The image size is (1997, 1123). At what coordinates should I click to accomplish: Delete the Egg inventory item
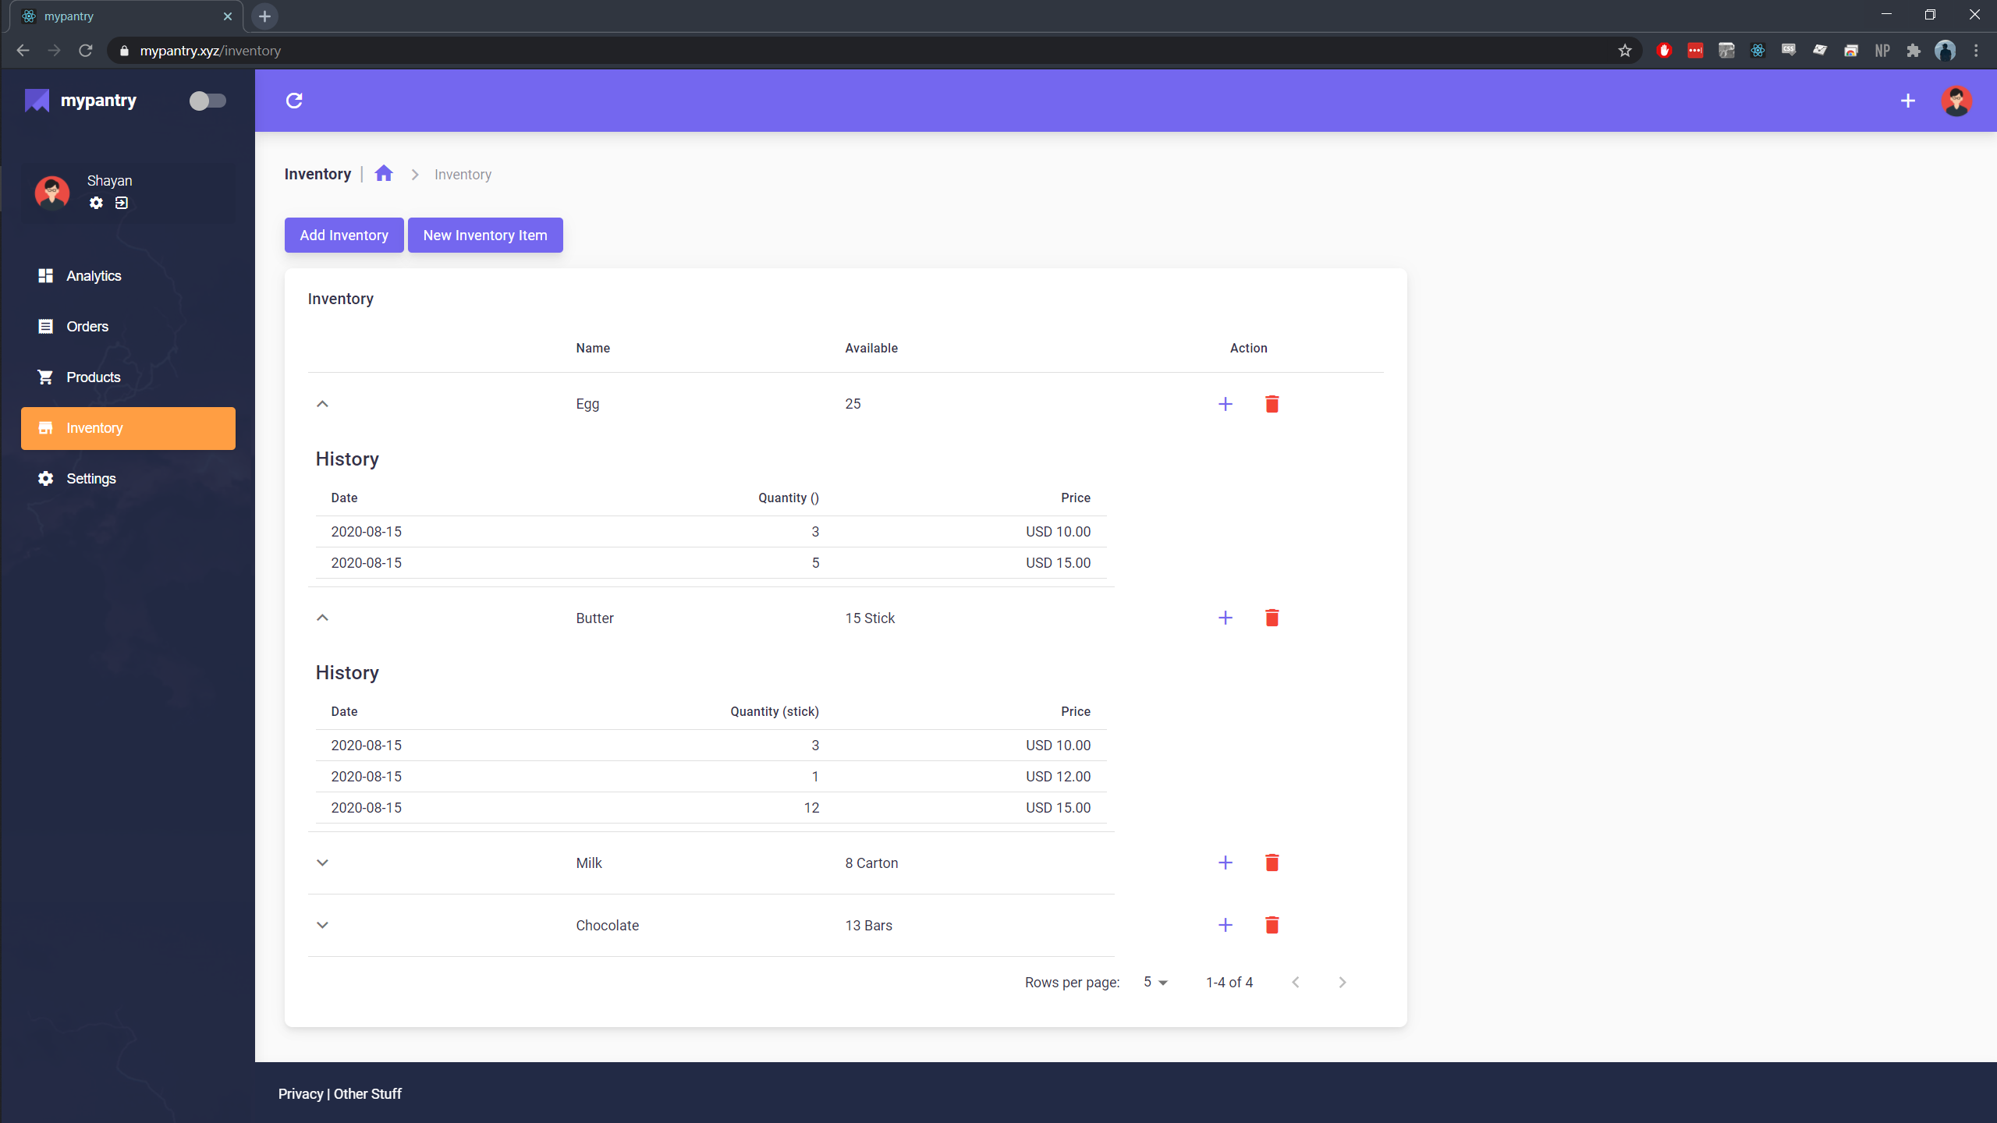coord(1272,404)
